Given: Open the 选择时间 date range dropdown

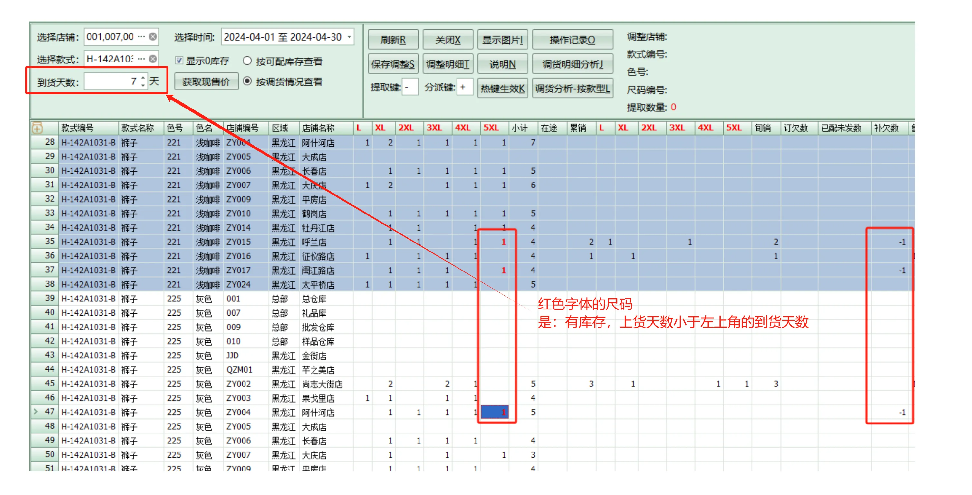Looking at the screenshot, I should click(x=349, y=37).
